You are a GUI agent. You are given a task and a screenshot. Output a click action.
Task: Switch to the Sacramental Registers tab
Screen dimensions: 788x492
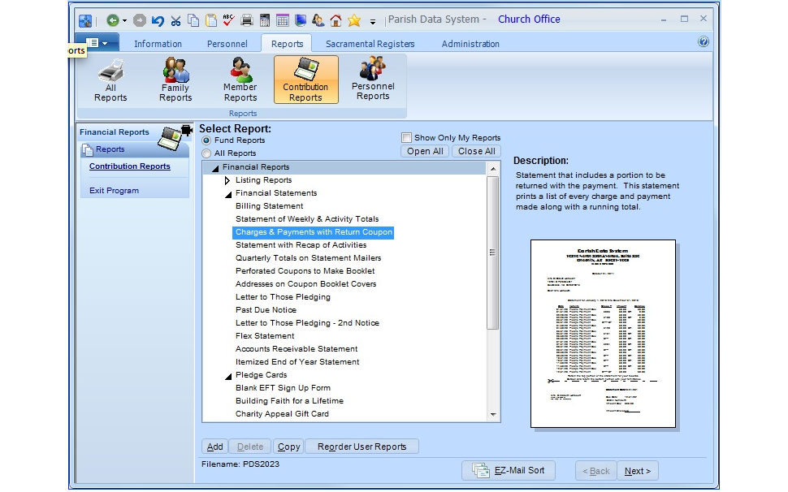click(x=370, y=44)
